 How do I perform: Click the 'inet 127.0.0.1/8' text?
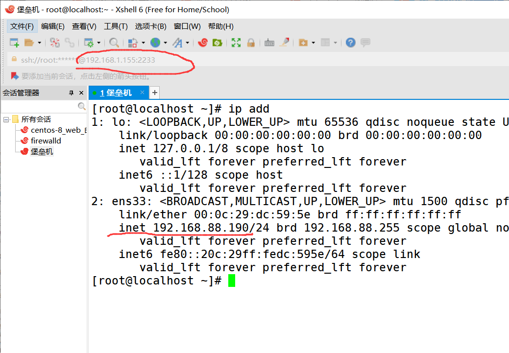[173, 149]
